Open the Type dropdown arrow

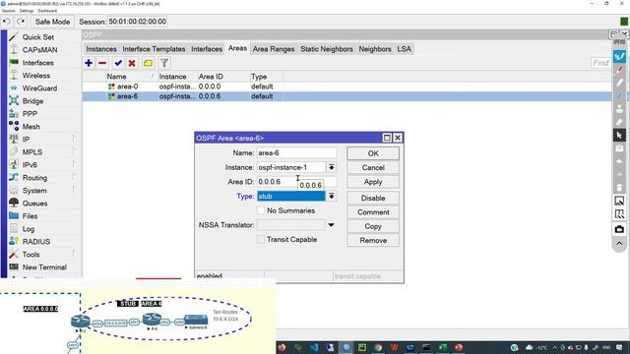[x=331, y=197]
